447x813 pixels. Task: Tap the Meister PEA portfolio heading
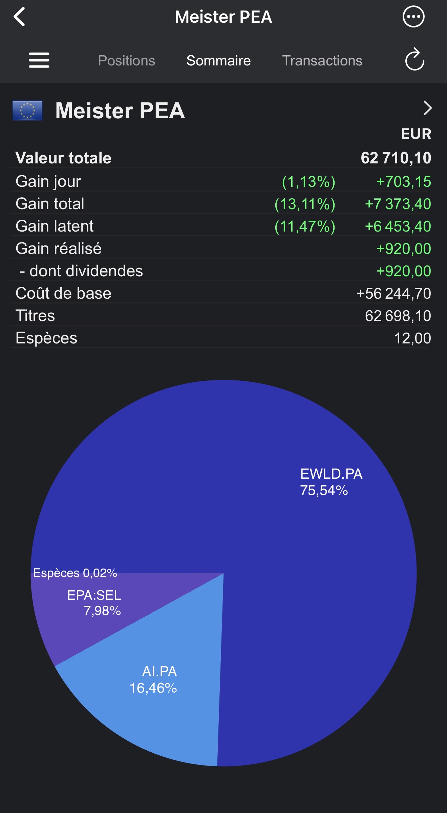click(120, 111)
